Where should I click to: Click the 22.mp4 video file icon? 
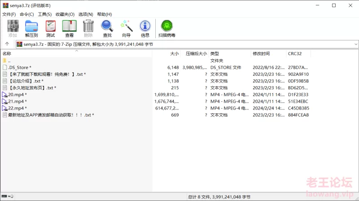coord(4,108)
